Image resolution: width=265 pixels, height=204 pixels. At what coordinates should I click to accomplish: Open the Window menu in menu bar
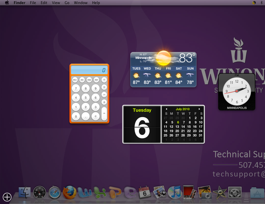81,3
